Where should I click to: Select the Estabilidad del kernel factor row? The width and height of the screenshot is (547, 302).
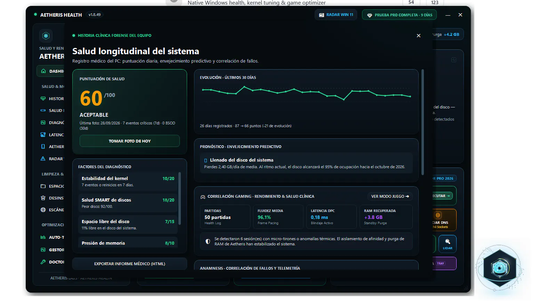pos(128,181)
